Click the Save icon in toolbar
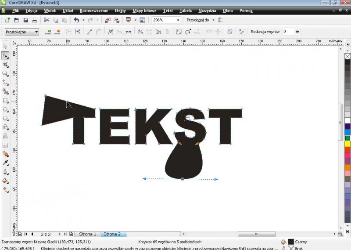Viewport: 351px width, 250px height. 25,20
